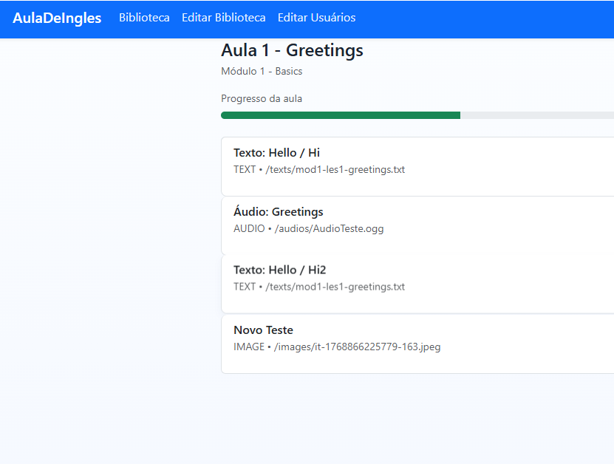Click the it-1768866225779-163.jpeg image path
Screen dimensions: 614x464
click(x=357, y=347)
